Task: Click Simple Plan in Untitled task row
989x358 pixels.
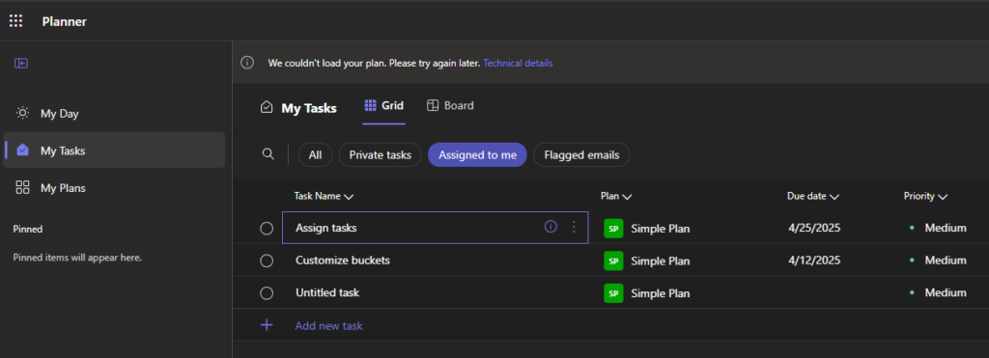Action: pyautogui.click(x=661, y=293)
